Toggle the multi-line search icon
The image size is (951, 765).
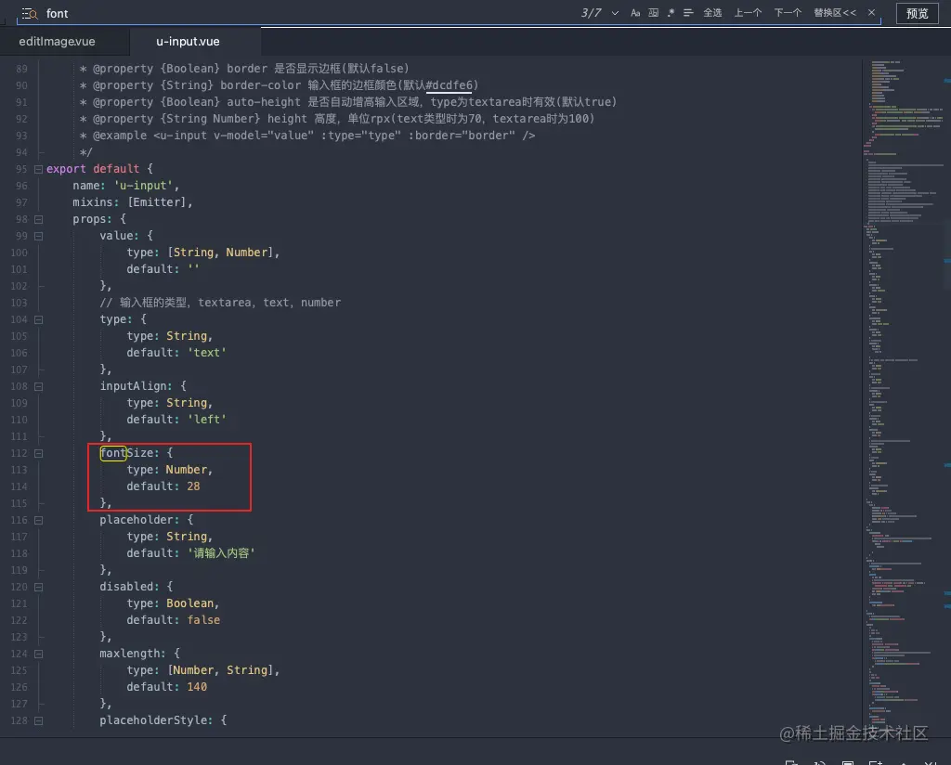[688, 13]
